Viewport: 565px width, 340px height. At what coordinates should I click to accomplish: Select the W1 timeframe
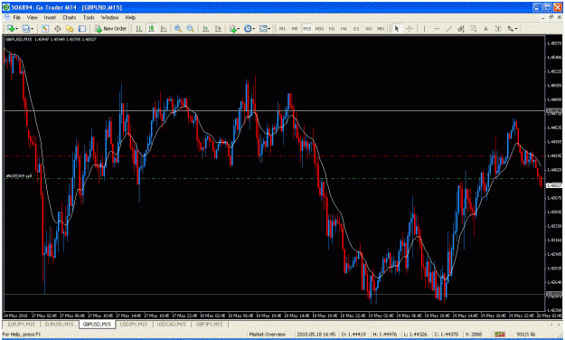tap(368, 28)
